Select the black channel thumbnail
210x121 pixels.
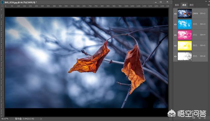[x=185, y=56]
